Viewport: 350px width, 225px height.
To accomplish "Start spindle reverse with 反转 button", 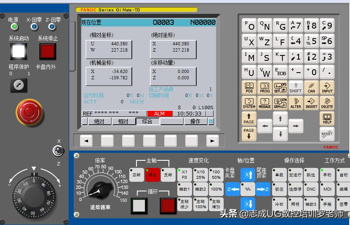I will click(x=168, y=175).
